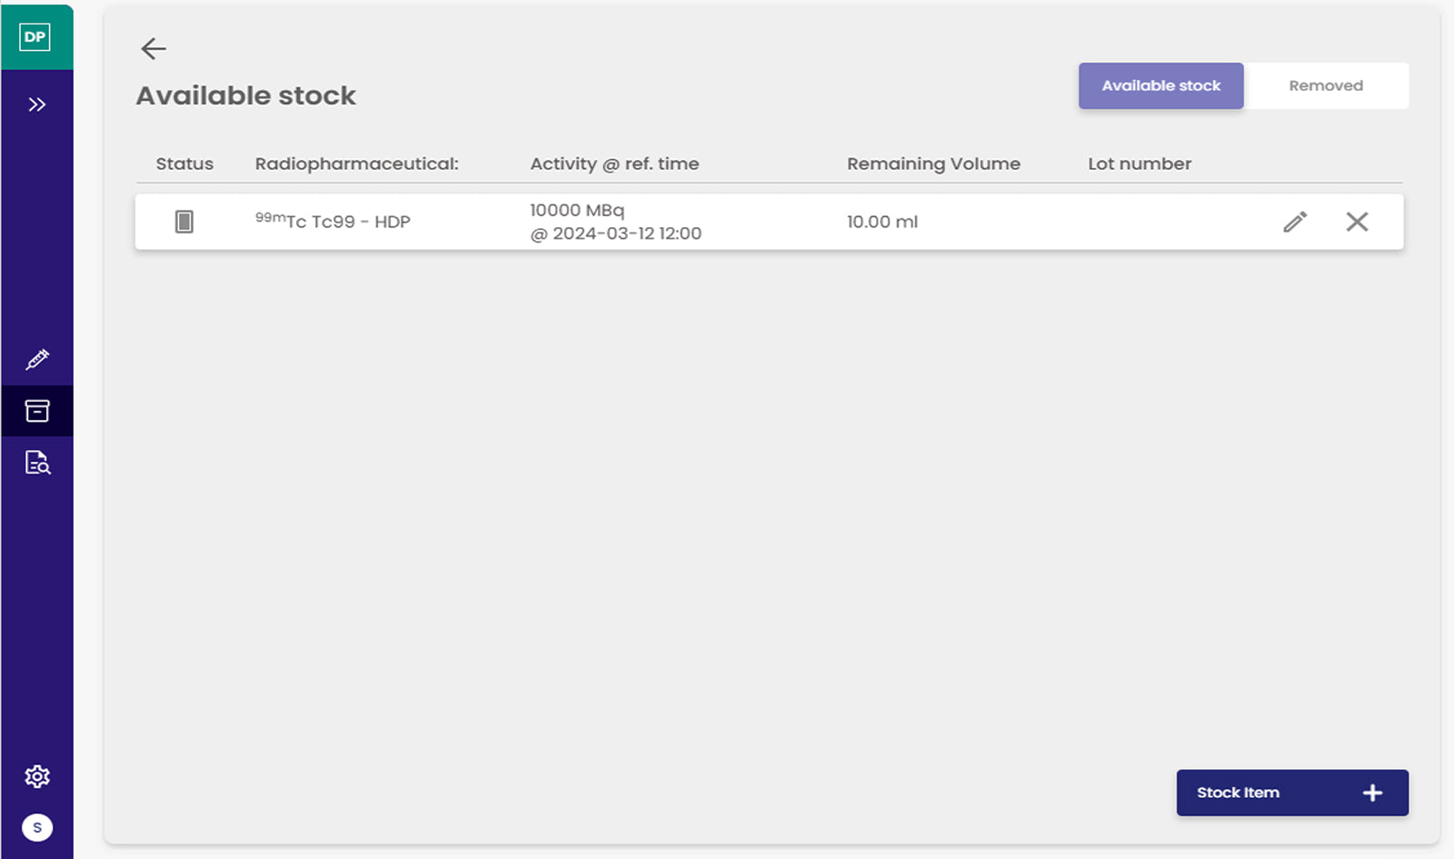Viewport: 1454px width, 859px height.
Task: Edit the Tc99 - HDP item with the pencil
Action: click(x=1295, y=222)
